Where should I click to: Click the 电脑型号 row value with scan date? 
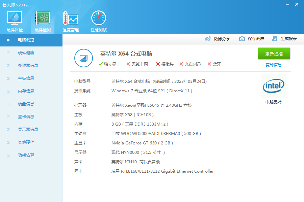click(x=159, y=81)
